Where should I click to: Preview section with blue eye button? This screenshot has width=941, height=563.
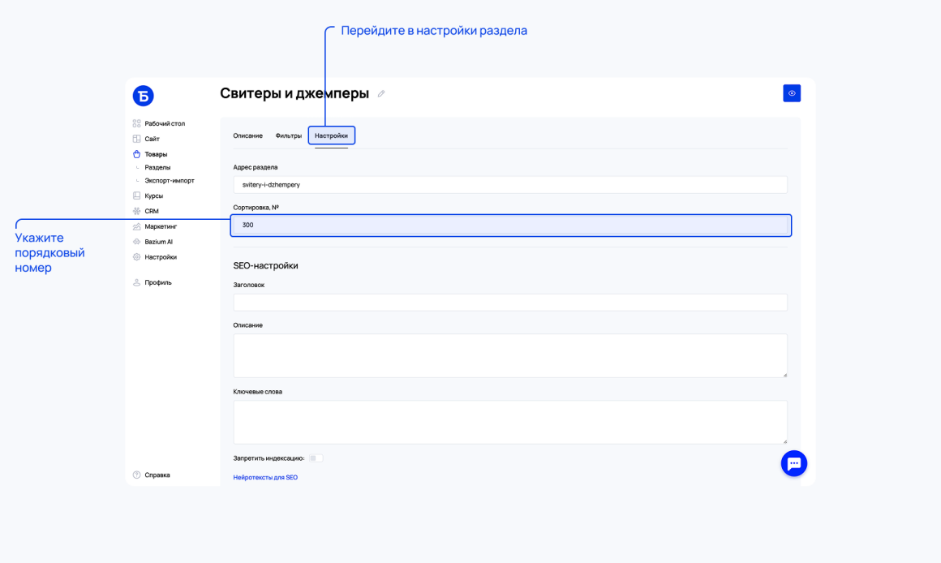tap(792, 93)
